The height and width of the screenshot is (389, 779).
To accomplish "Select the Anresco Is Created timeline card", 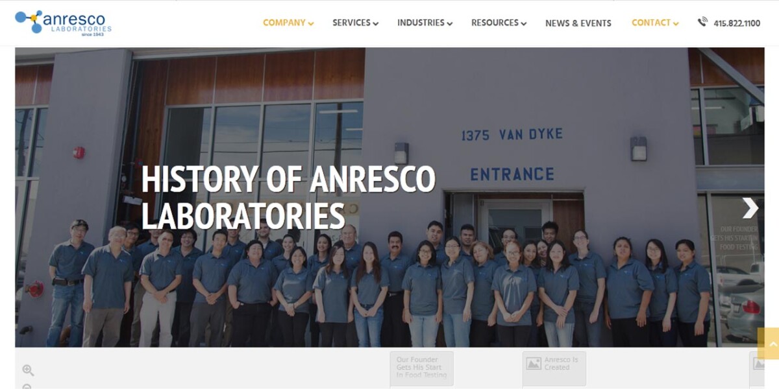I will 554,369.
